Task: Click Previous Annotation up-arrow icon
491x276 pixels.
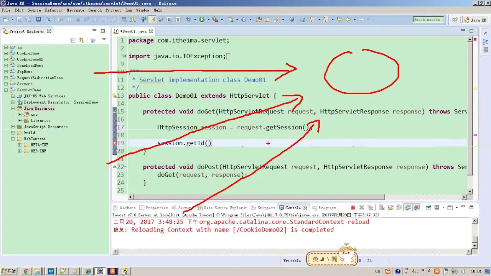Action: pos(325,20)
